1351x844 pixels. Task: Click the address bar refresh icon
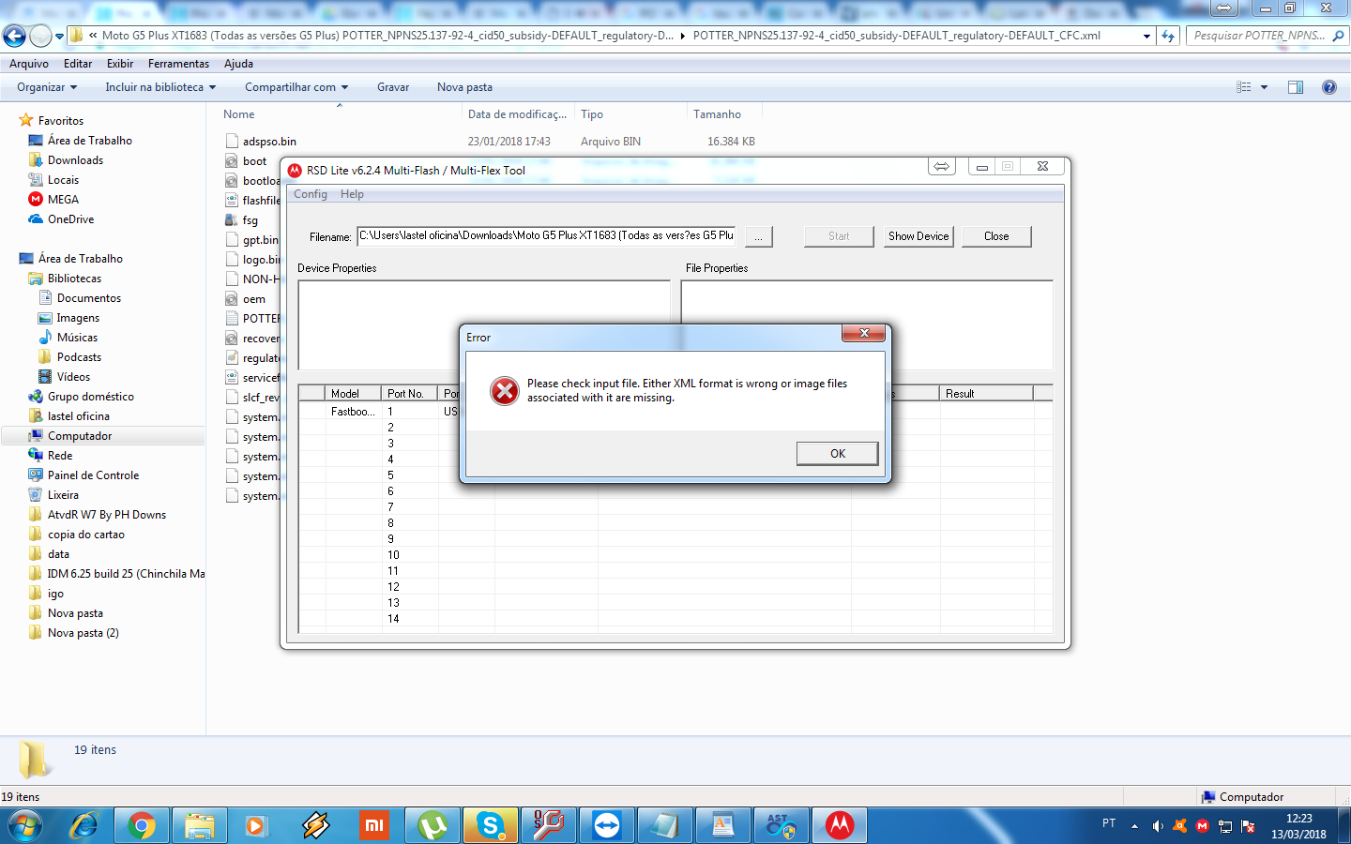point(1168,36)
